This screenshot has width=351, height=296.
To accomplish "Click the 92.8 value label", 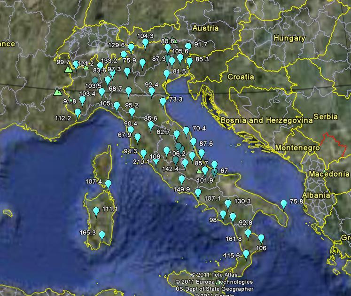I will [x=246, y=223].
